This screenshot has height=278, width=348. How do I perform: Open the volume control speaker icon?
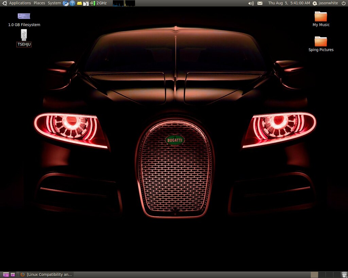pos(251,3)
